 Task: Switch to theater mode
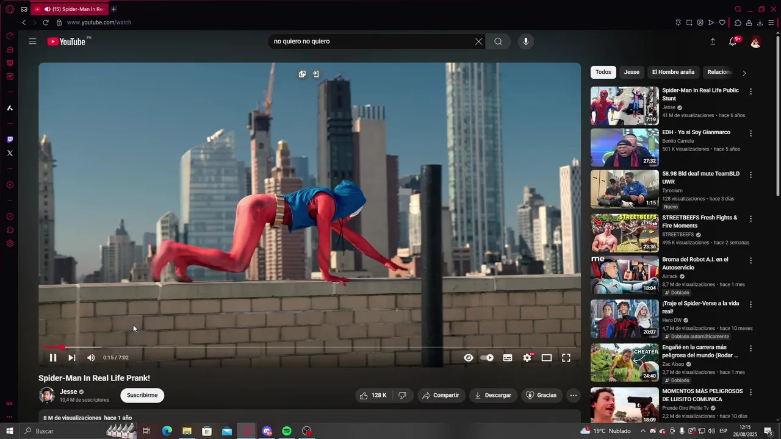click(547, 358)
